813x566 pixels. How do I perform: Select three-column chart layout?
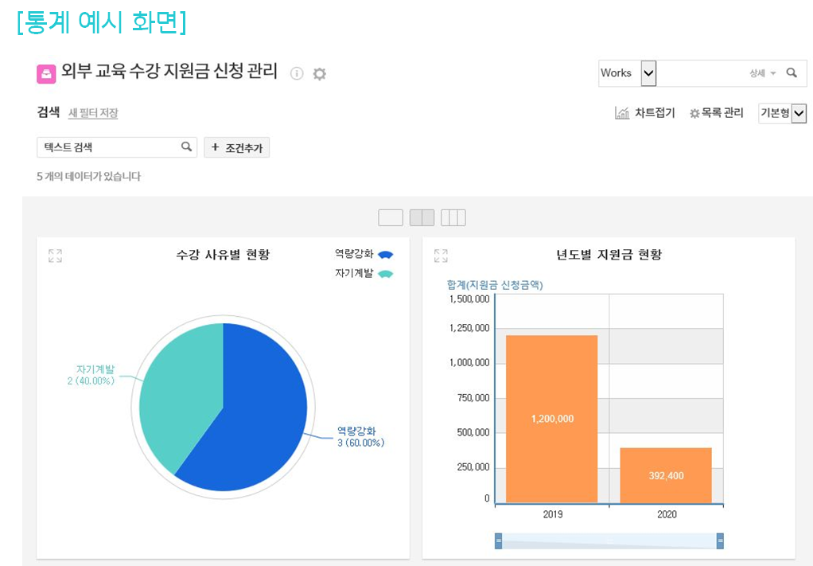click(x=453, y=217)
